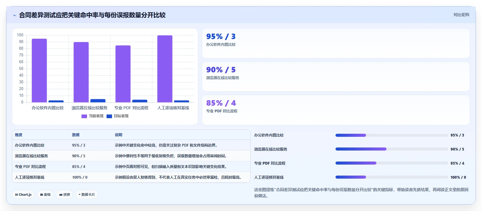The height and width of the screenshot is (211, 482).
Task: Select the 数据卡片 tag chip
Action: [86, 195]
